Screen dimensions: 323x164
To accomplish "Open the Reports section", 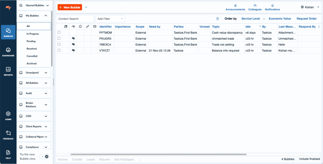I will point(8,71).
